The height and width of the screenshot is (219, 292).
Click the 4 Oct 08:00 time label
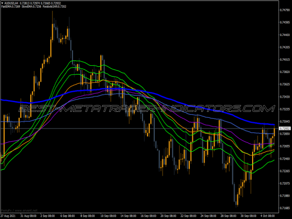tap(268, 216)
